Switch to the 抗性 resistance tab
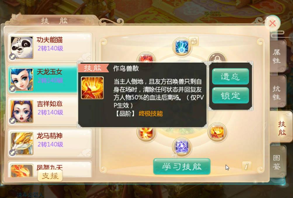The width and height of the screenshot is (293, 198). pos(277,92)
